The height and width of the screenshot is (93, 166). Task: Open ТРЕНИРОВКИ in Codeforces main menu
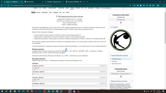pyautogui.click(x=61, y=8)
